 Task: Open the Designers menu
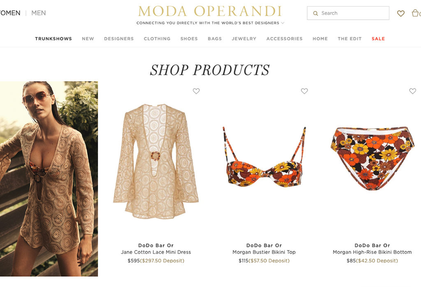[119, 39]
